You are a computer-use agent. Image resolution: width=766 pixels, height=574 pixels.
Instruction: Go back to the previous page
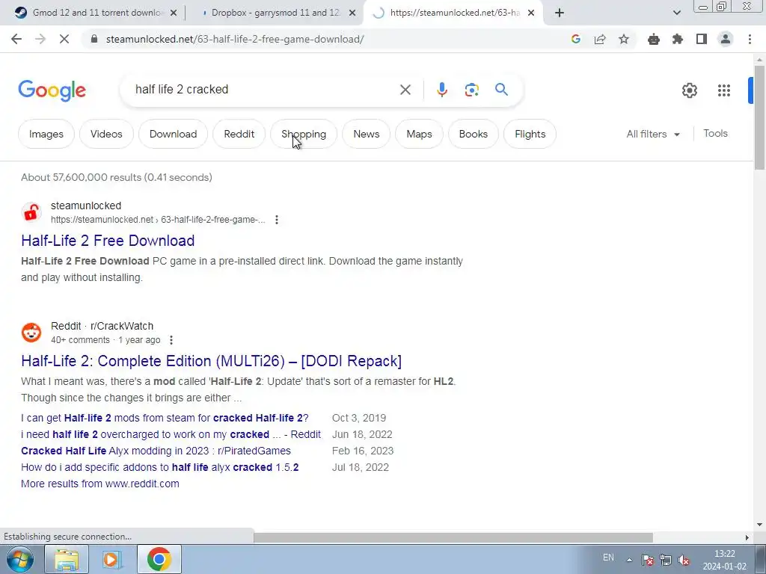pyautogui.click(x=16, y=39)
